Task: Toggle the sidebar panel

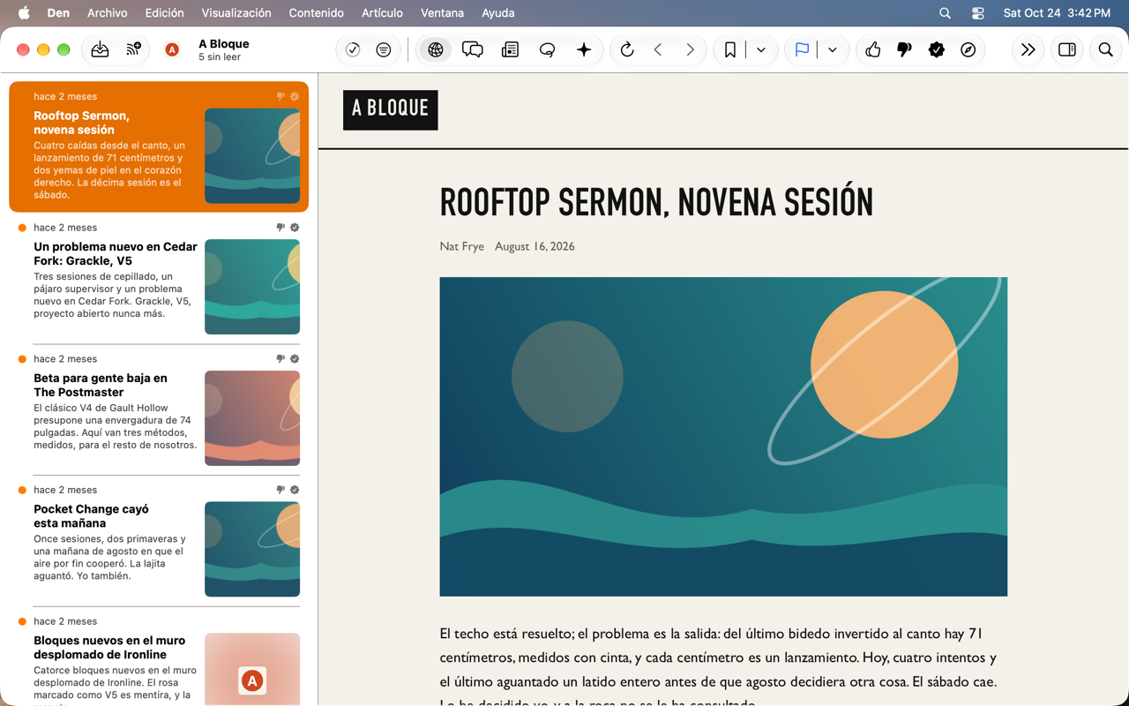Action: pyautogui.click(x=1067, y=50)
